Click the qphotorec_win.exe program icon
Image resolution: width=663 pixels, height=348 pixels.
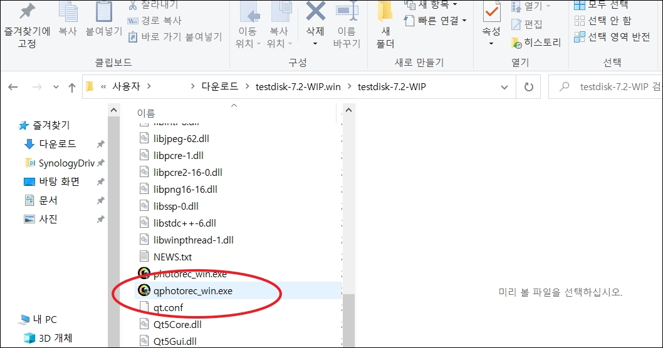[x=144, y=290]
